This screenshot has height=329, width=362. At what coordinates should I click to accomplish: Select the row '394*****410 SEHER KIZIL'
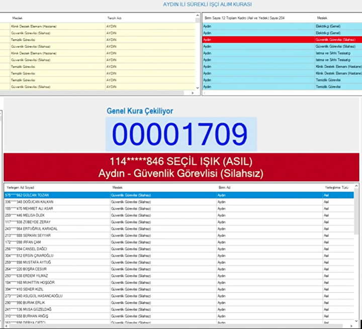click(x=179, y=289)
